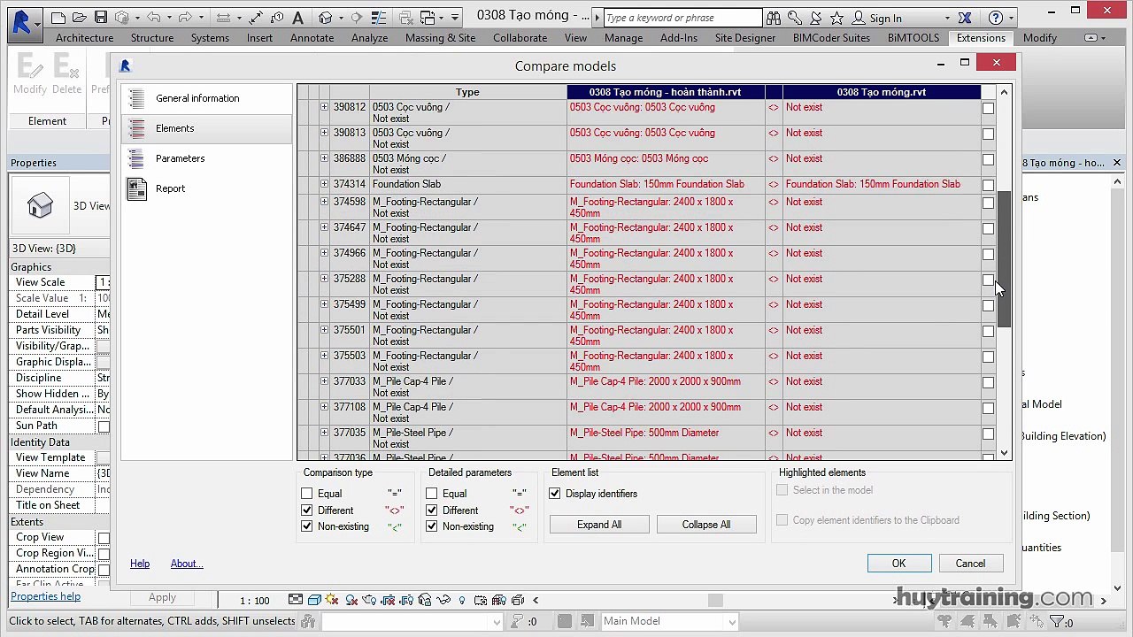The image size is (1133, 637).
Task: Click the element list vertical scrollbar thumb
Action: click(1004, 261)
